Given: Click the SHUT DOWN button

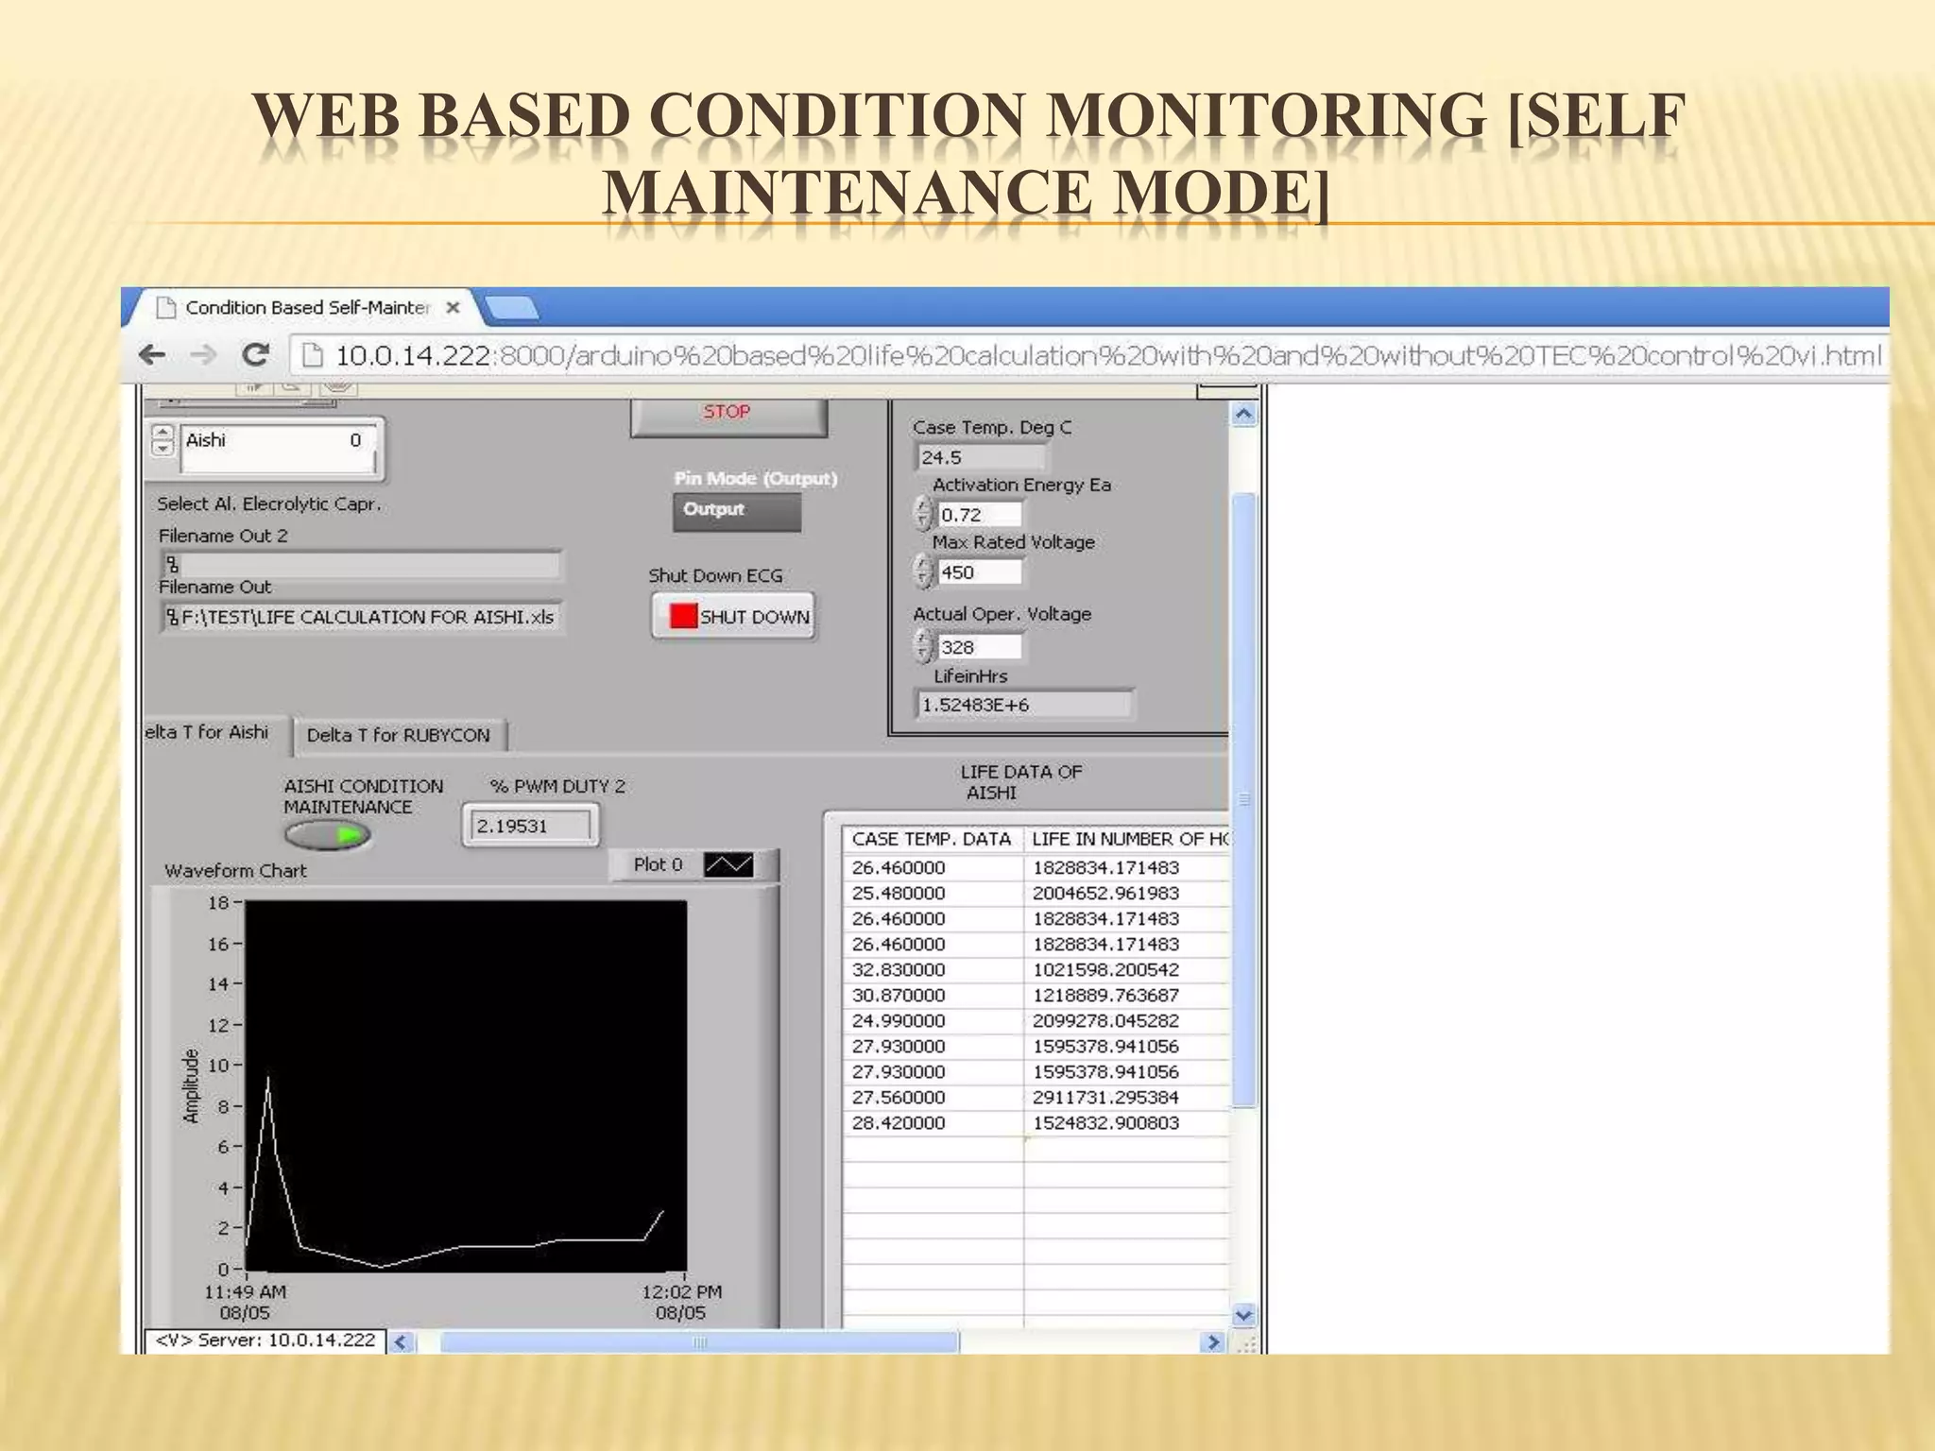Looking at the screenshot, I should 733,616.
